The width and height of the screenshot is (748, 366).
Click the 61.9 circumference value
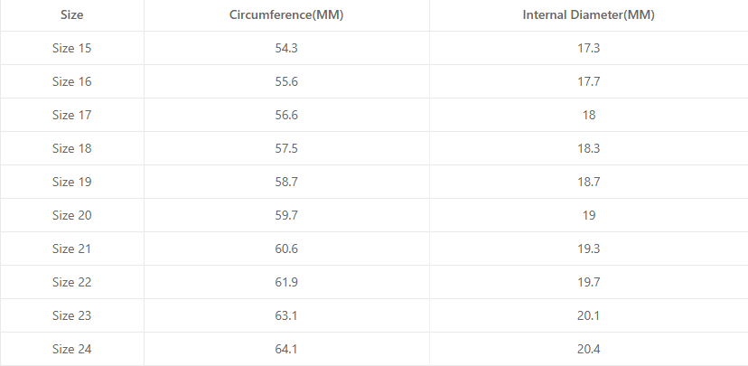click(x=286, y=282)
